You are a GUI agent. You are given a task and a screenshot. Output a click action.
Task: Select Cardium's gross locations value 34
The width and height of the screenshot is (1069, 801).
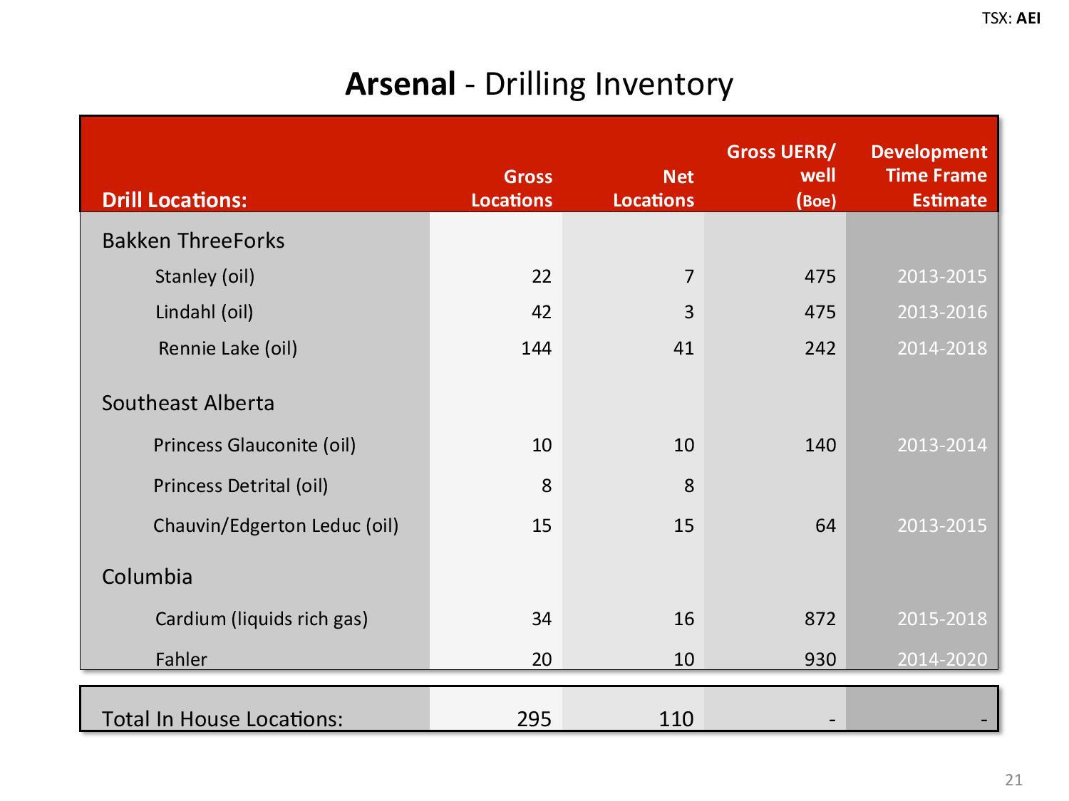pos(542,619)
